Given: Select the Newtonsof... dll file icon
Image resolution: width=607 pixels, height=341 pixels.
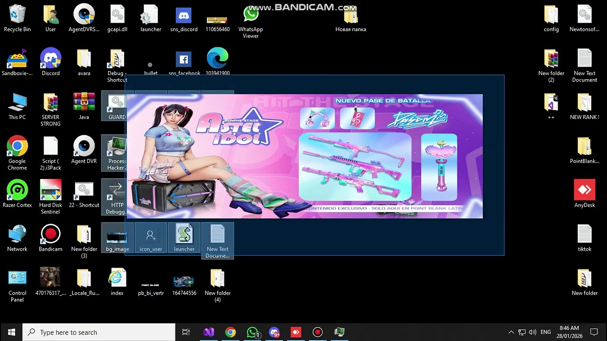Looking at the screenshot, I should tap(585, 19).
